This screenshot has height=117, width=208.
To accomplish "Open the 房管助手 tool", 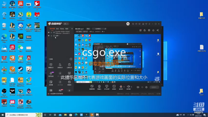I will [x=60, y=66].
